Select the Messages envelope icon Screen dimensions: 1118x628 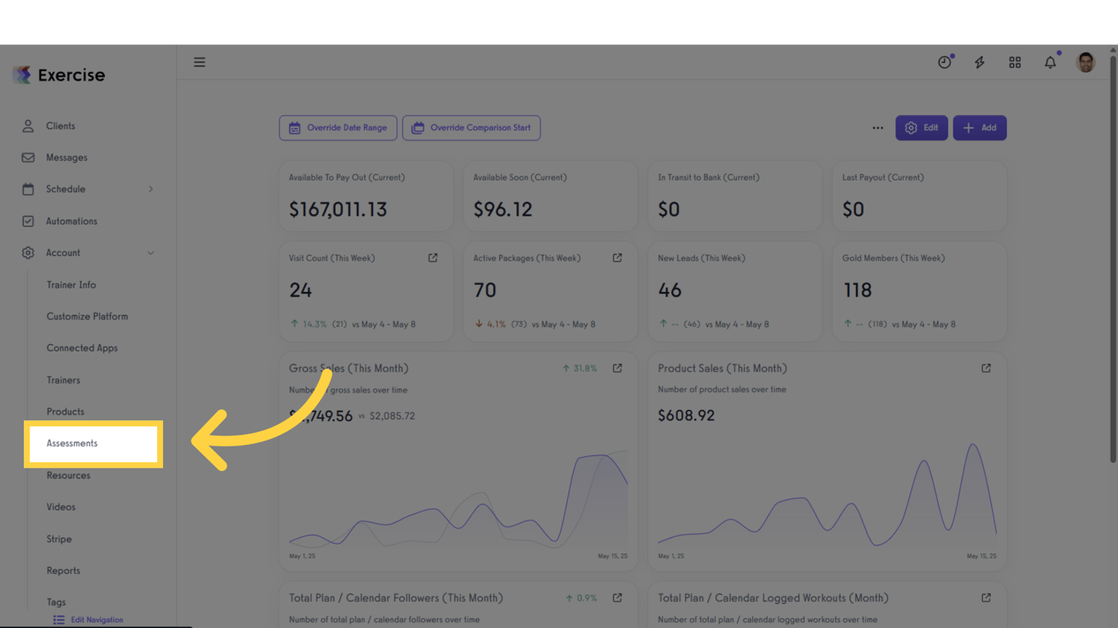coord(27,157)
